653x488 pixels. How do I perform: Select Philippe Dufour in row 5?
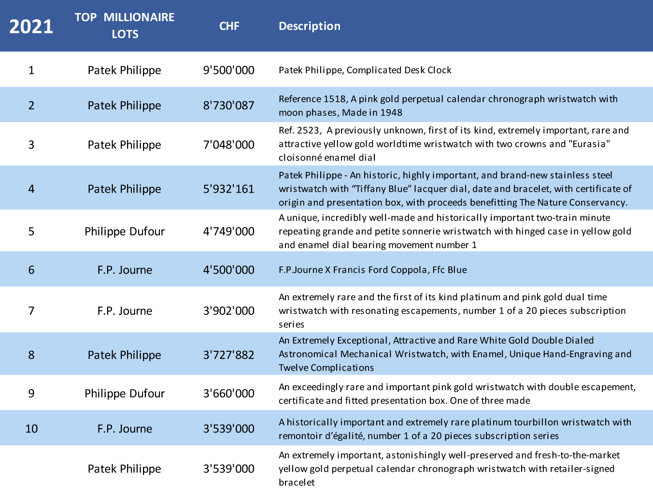point(125,231)
